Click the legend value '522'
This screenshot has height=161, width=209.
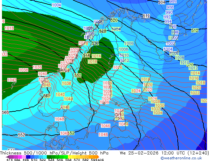click(x=43, y=160)
